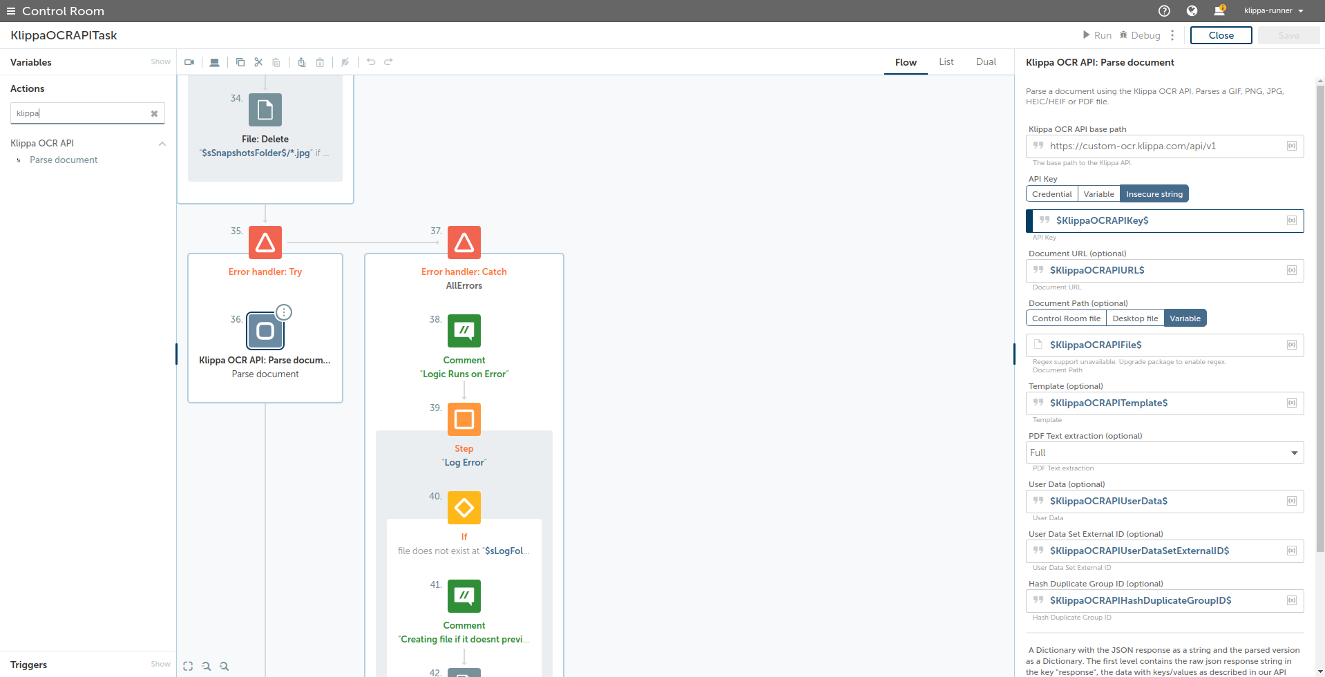
Task: Choose Insecure string for the API Key
Action: click(1154, 194)
